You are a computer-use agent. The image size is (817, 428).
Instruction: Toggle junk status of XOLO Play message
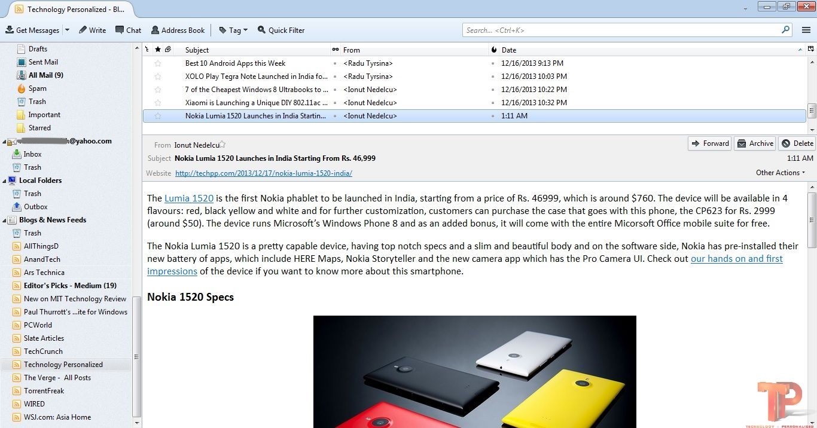493,77
